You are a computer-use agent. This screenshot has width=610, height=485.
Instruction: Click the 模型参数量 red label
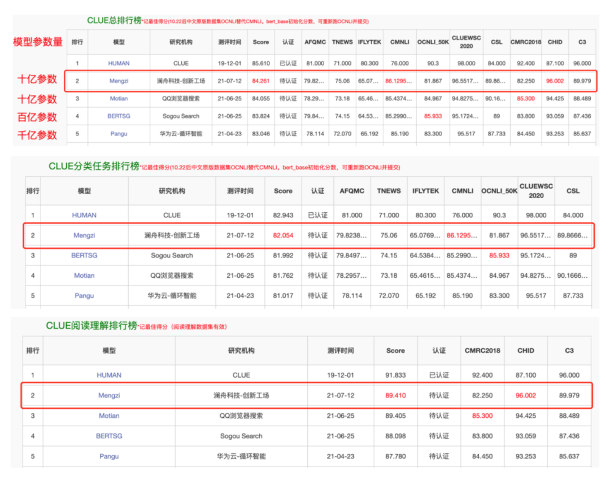[38, 42]
